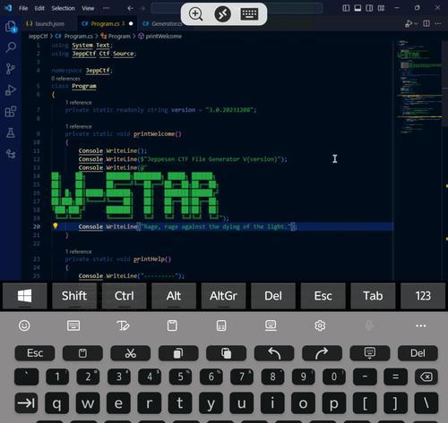Screen dimensions: 448x423
Task: Switch to the 123 numeric layout
Action: [x=423, y=296]
